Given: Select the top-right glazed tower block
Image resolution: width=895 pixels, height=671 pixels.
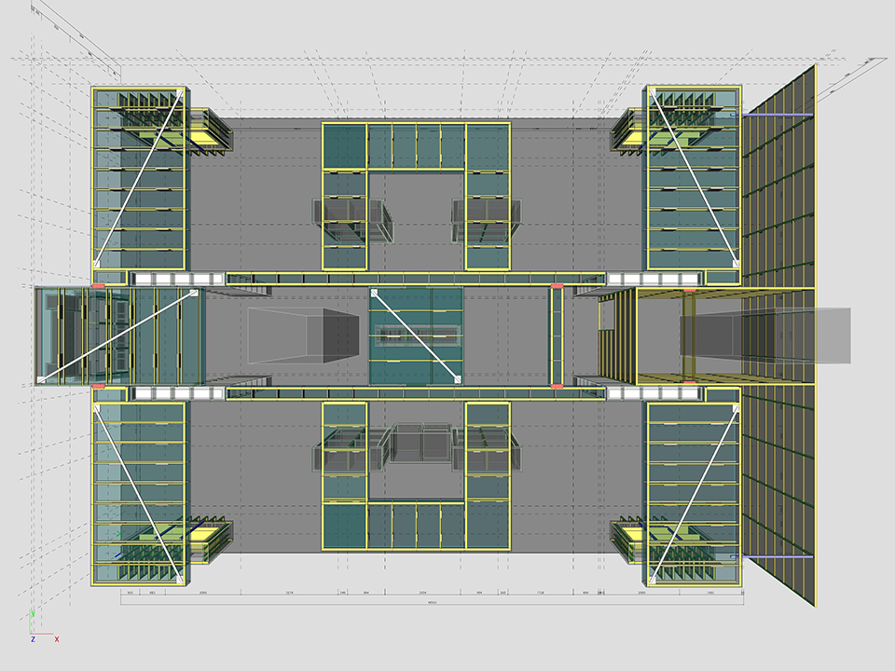Looking at the screenshot, I should 694,177.
